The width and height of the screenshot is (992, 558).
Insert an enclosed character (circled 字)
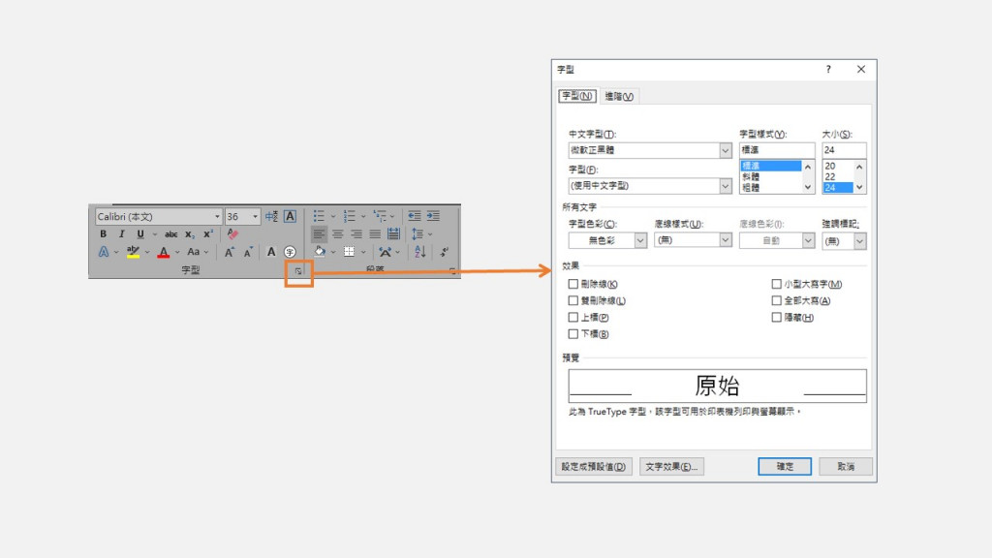tap(290, 252)
